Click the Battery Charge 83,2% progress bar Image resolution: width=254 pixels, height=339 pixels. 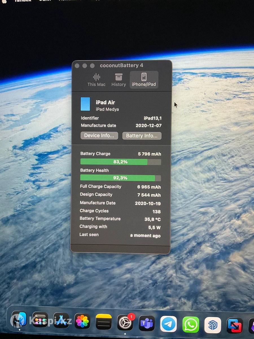pos(121,162)
